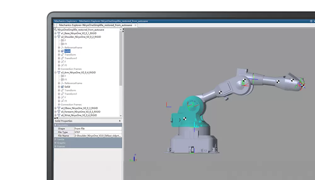Select the Solid icon under x2_Shoulder
This screenshot has height=180, width=315.
click(x=62, y=51)
